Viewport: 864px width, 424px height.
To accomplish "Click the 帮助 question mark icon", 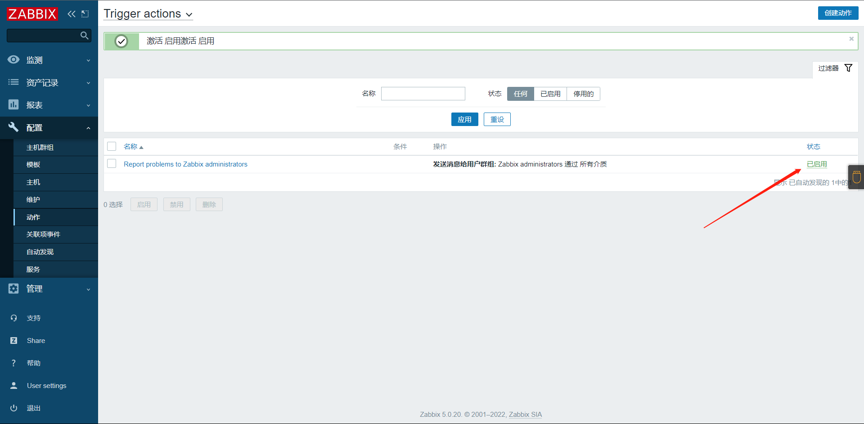I will click(x=13, y=363).
